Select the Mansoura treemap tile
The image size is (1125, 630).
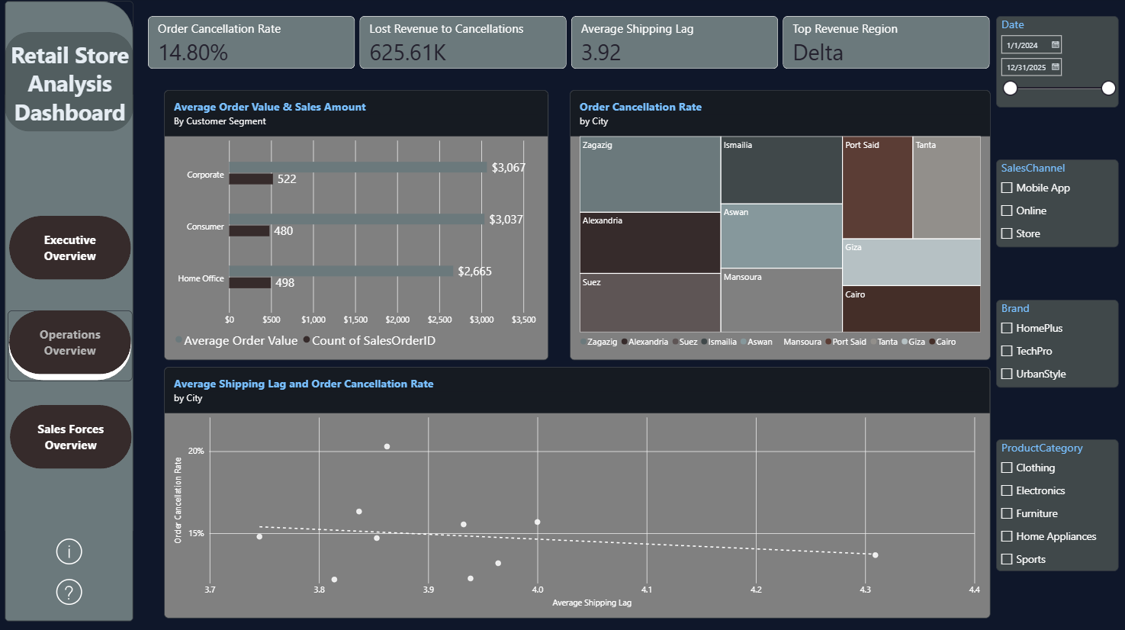tap(782, 301)
